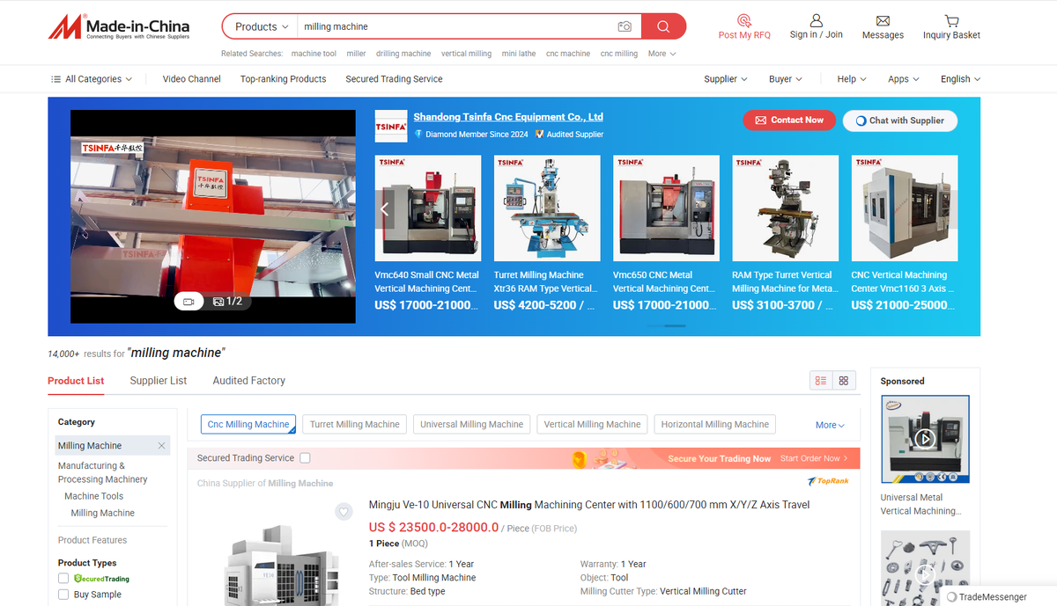The image size is (1057, 606).
Task: Click Tsinfa supplier logo
Action: click(391, 127)
